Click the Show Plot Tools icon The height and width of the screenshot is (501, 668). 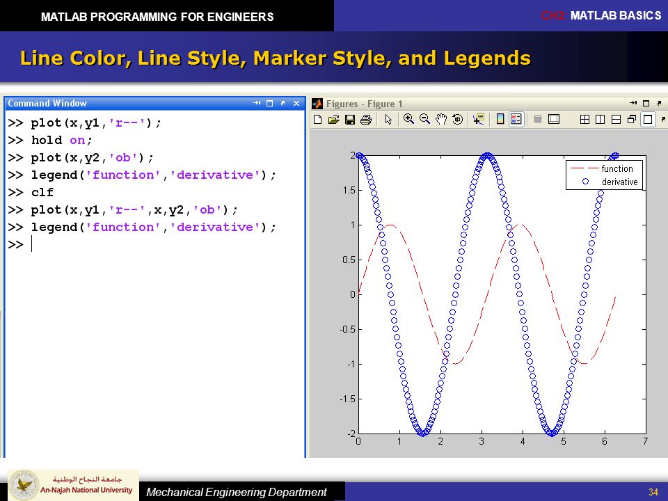pos(554,119)
